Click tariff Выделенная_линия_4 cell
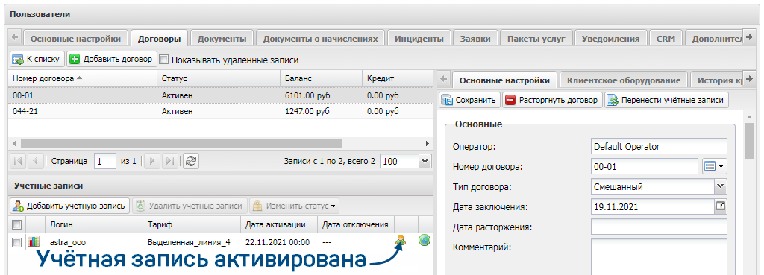This screenshot has width=764, height=275. tap(189, 242)
